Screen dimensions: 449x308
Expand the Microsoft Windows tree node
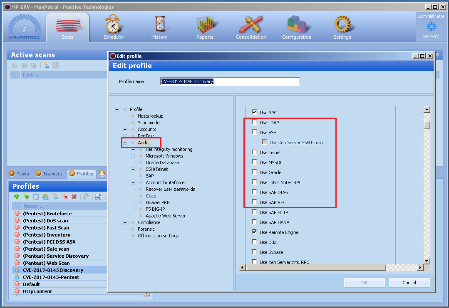point(133,156)
